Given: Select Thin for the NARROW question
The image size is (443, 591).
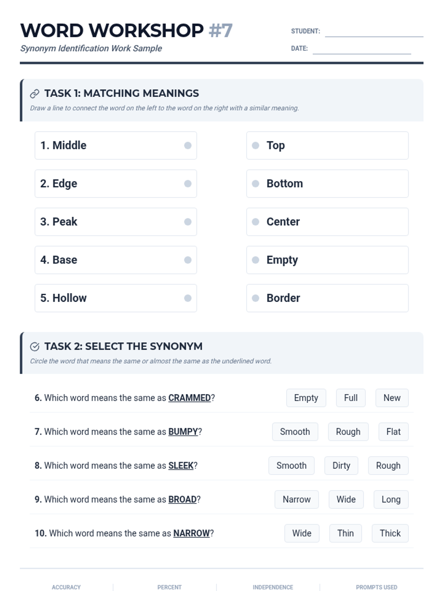Looking at the screenshot, I should pos(345,533).
